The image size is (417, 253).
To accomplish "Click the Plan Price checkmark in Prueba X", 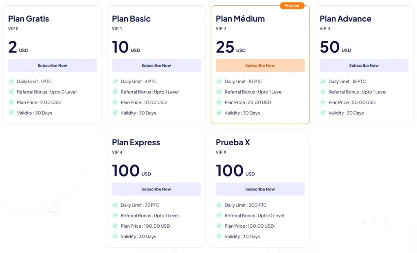I will (219, 226).
